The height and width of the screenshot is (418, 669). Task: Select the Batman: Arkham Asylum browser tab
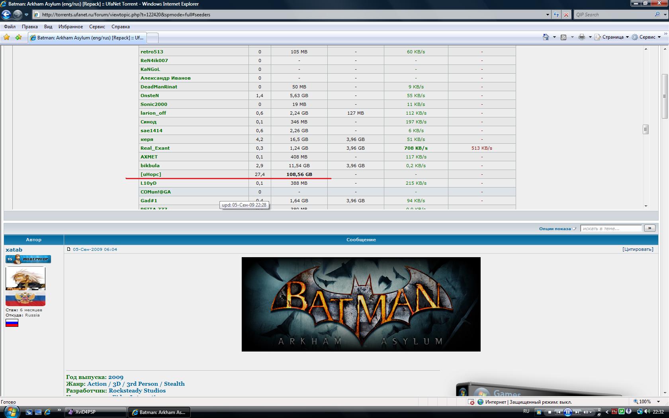88,38
